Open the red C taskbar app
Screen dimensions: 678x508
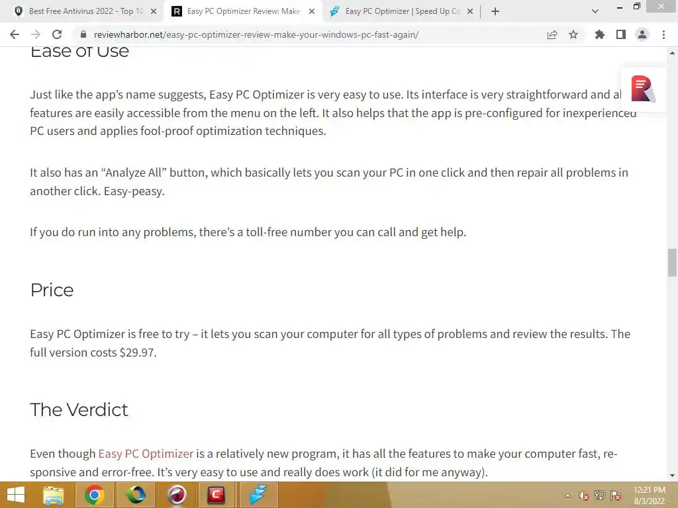[217, 495]
